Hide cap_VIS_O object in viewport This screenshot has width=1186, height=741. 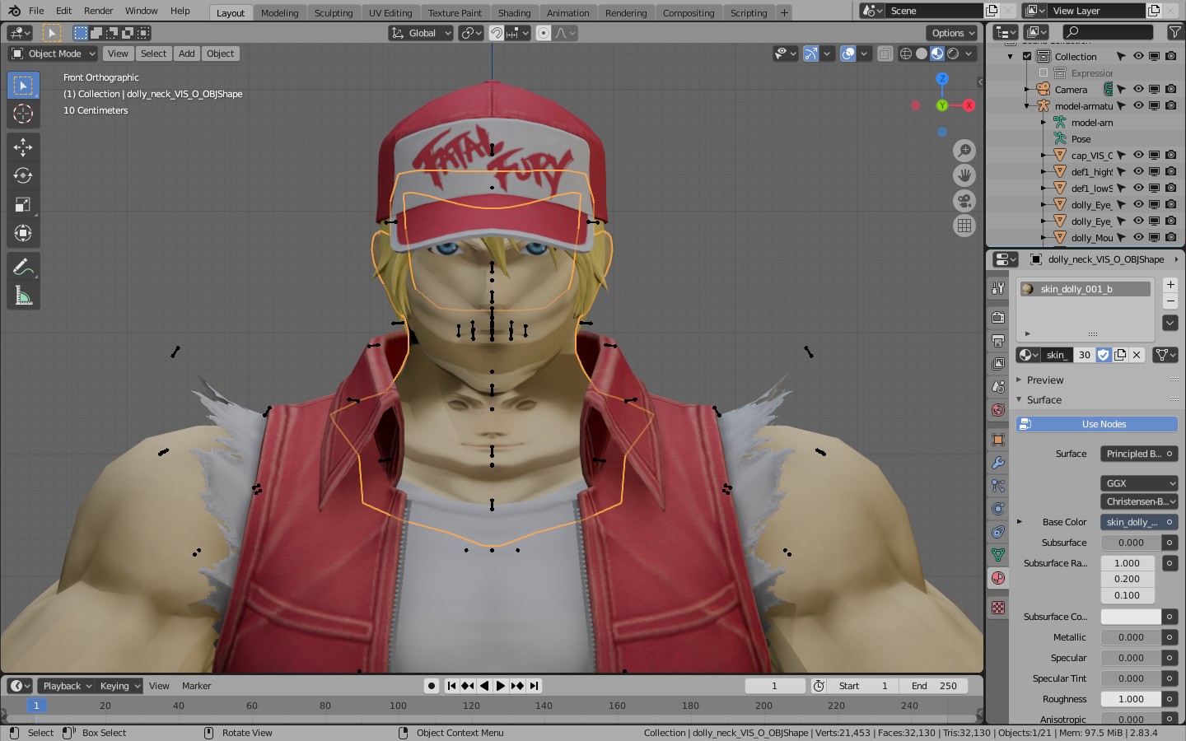1138,155
